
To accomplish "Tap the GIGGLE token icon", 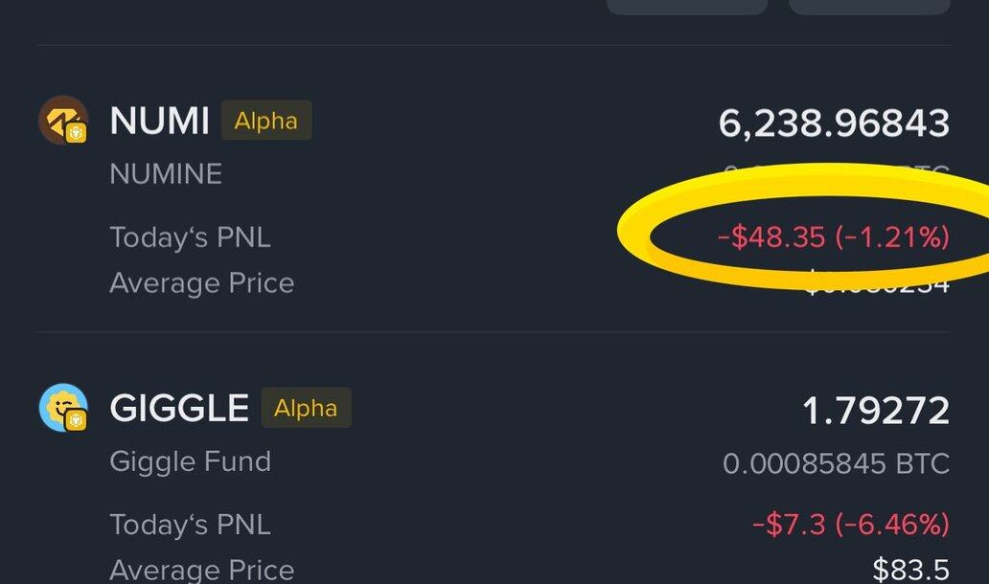I will 61,407.
